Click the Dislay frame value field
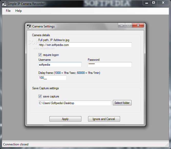 52,78
